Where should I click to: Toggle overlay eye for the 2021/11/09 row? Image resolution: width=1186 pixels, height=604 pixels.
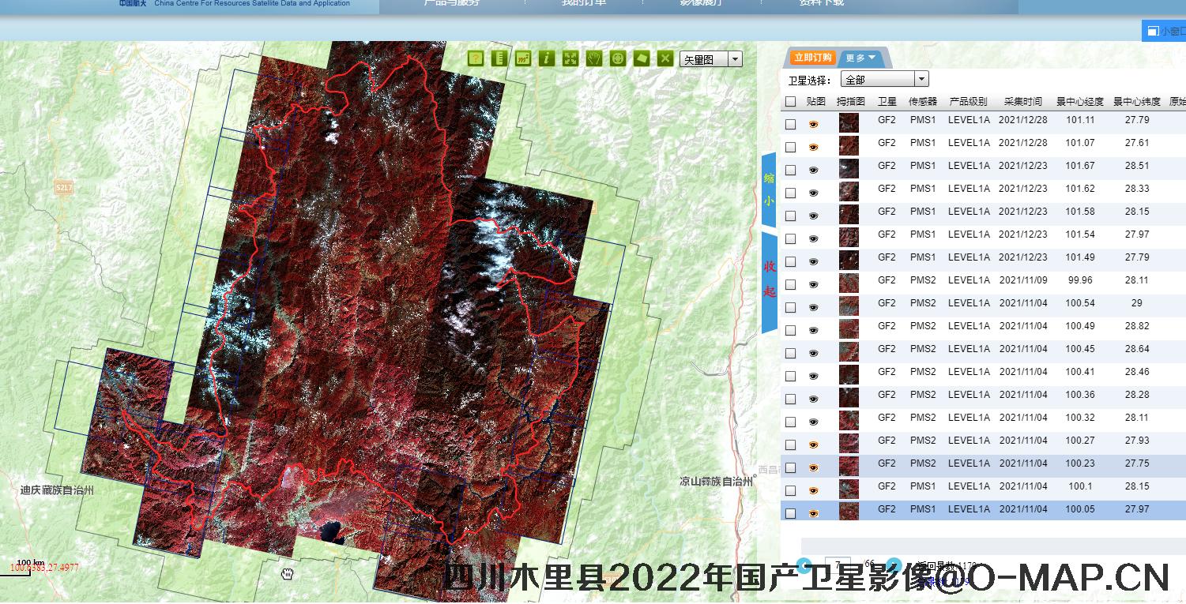[814, 284]
